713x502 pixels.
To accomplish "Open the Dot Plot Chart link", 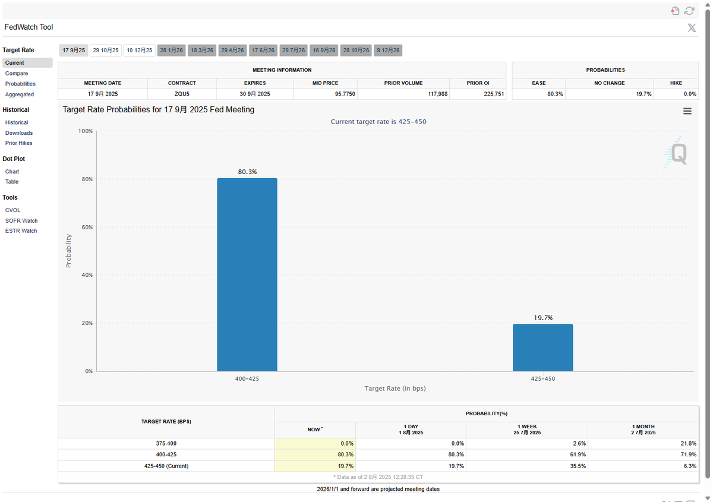I will 12,172.
